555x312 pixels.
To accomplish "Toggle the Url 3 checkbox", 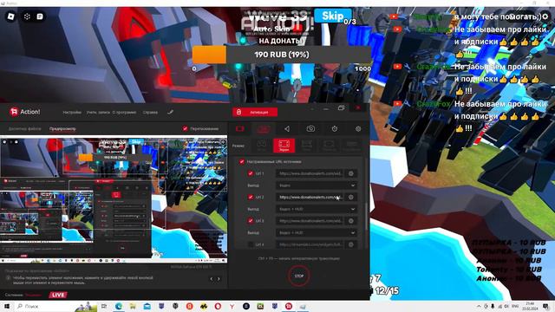I will tap(251, 221).
